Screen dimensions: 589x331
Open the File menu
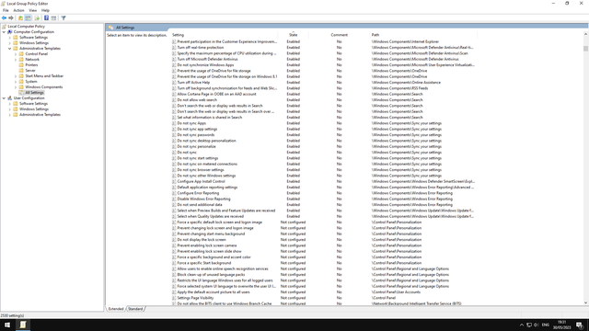point(6,10)
